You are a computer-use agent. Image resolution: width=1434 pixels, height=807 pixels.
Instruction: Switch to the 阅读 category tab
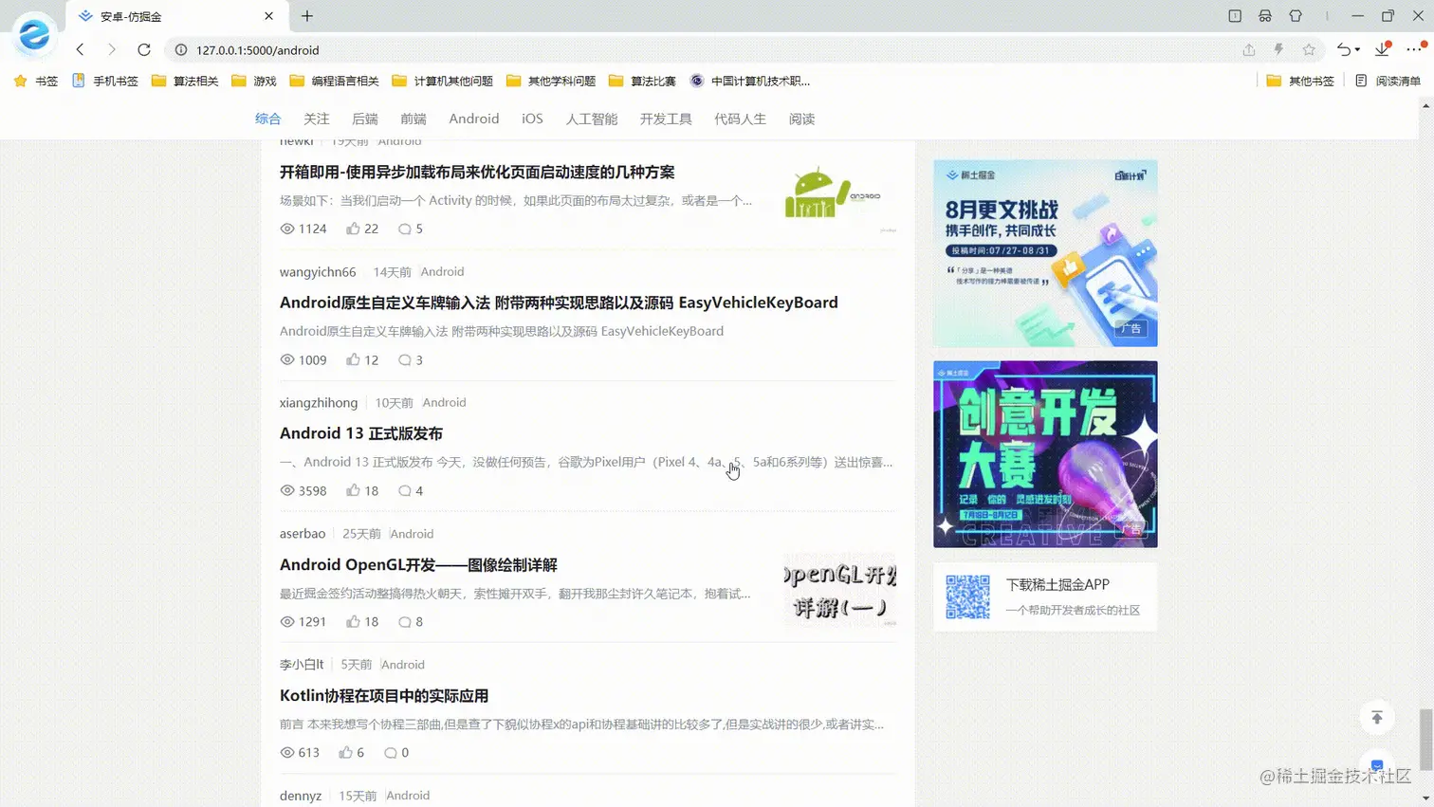click(x=802, y=119)
